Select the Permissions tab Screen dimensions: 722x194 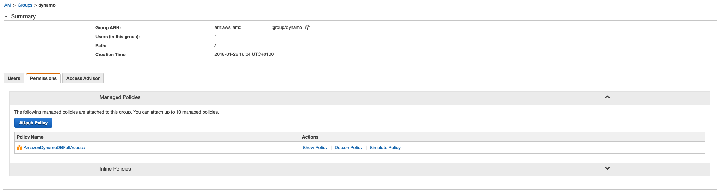click(43, 78)
